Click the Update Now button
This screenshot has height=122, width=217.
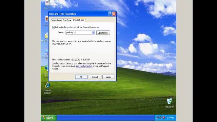pos(103,33)
